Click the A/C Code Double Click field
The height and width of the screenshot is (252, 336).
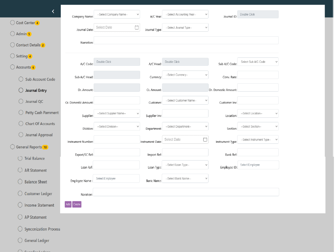117,62
